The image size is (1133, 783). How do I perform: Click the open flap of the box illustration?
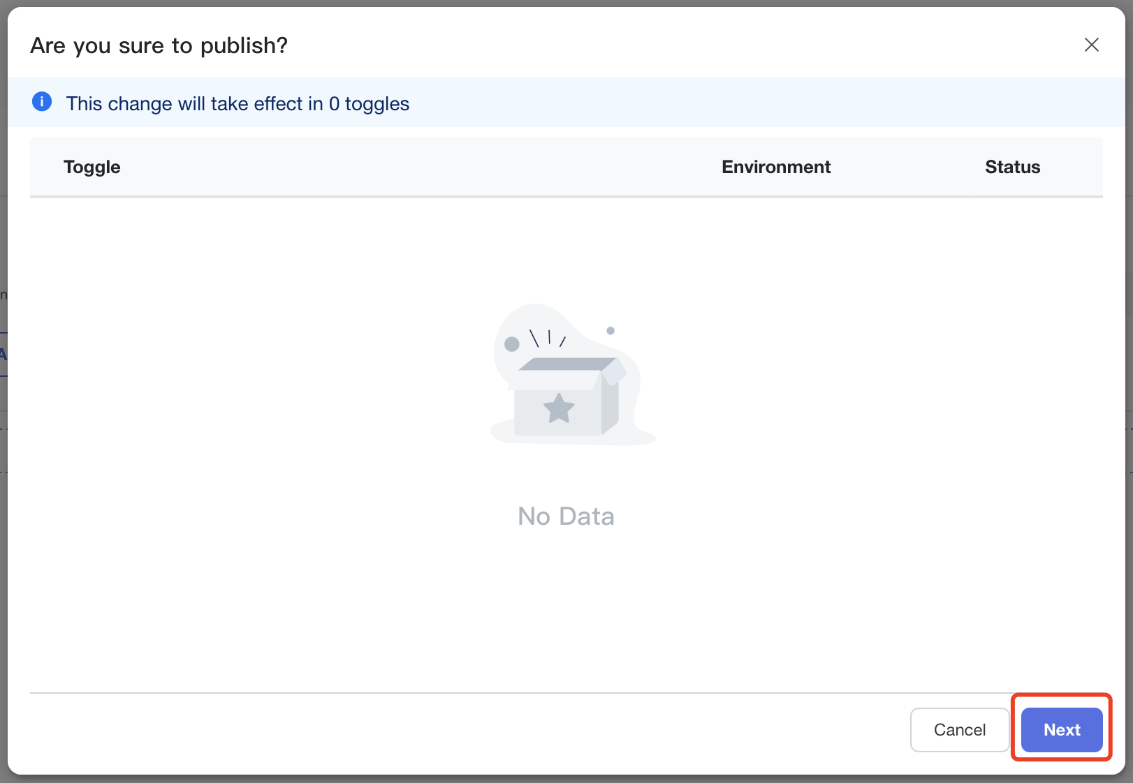(614, 371)
